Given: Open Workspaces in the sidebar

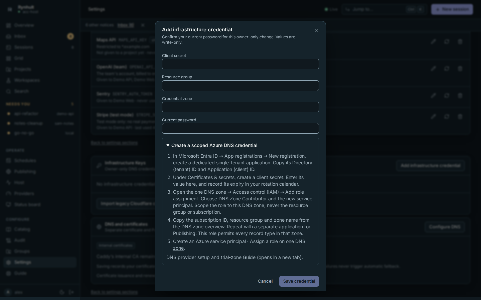Looking at the screenshot, I should (40, 80).
